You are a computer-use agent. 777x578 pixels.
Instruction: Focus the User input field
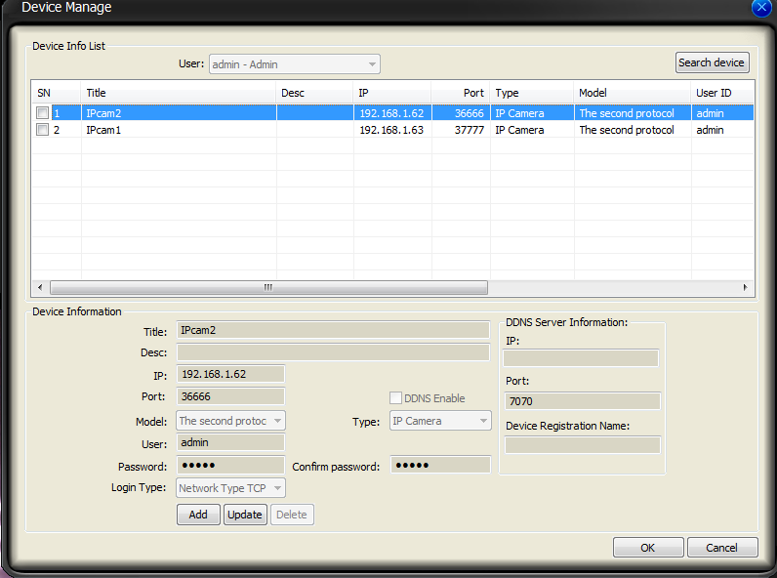pyautogui.click(x=230, y=442)
